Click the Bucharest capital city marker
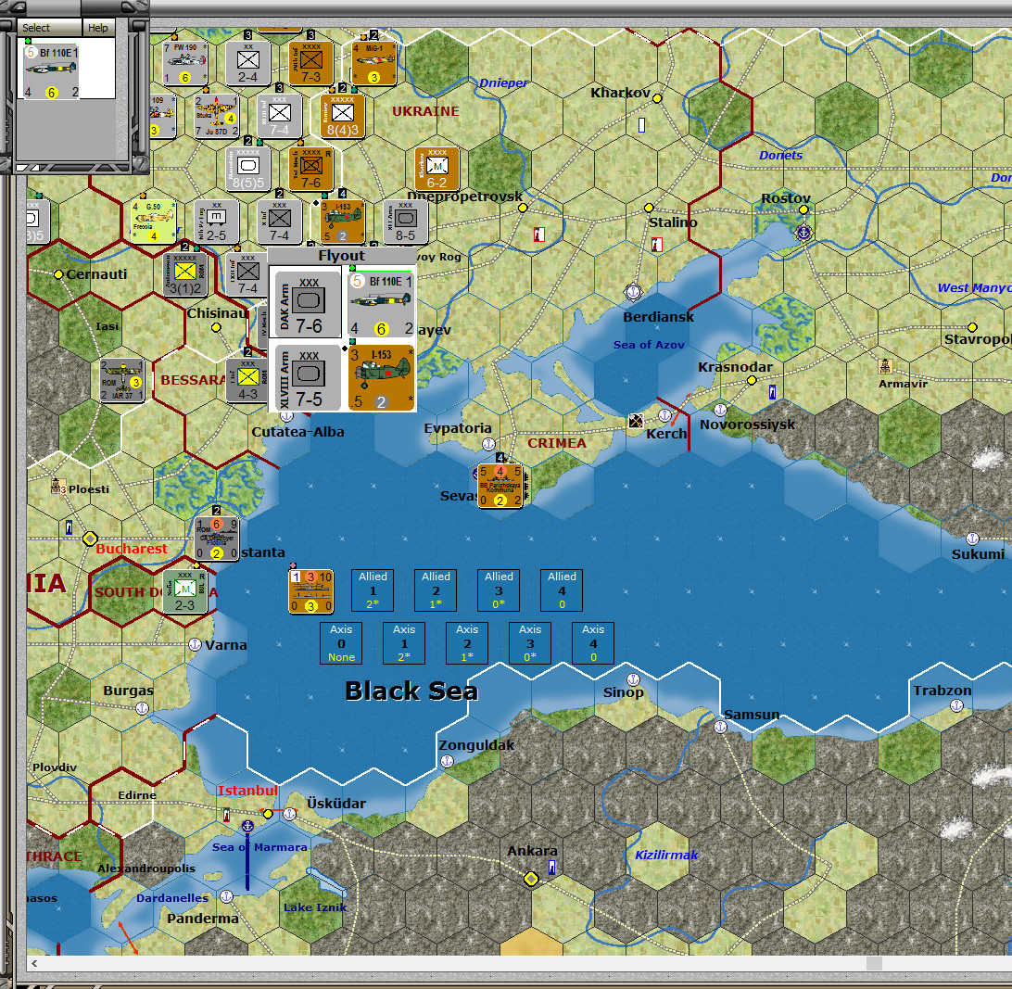1012x989 pixels. click(x=91, y=539)
